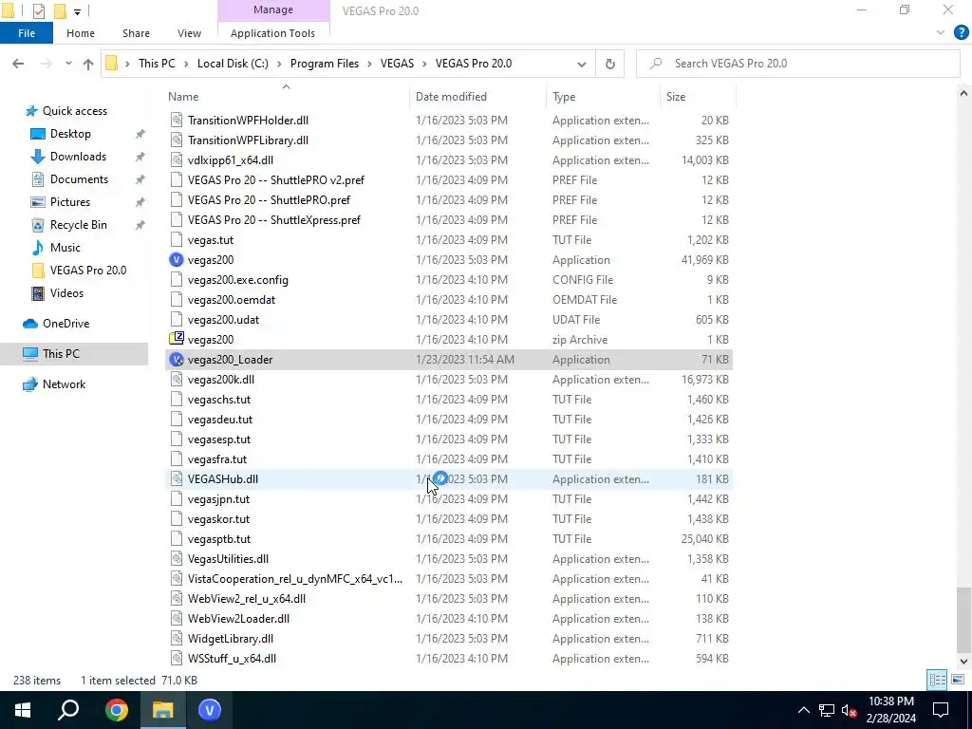Click the Manage contextual tab
This screenshot has height=729, width=972.
pos(273,9)
